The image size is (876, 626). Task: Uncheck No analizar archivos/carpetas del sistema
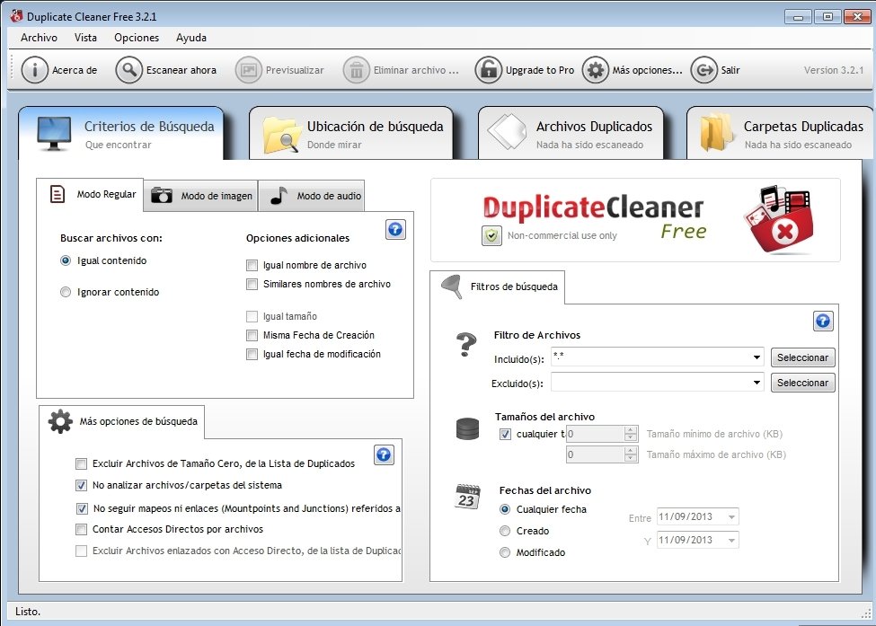click(x=82, y=485)
